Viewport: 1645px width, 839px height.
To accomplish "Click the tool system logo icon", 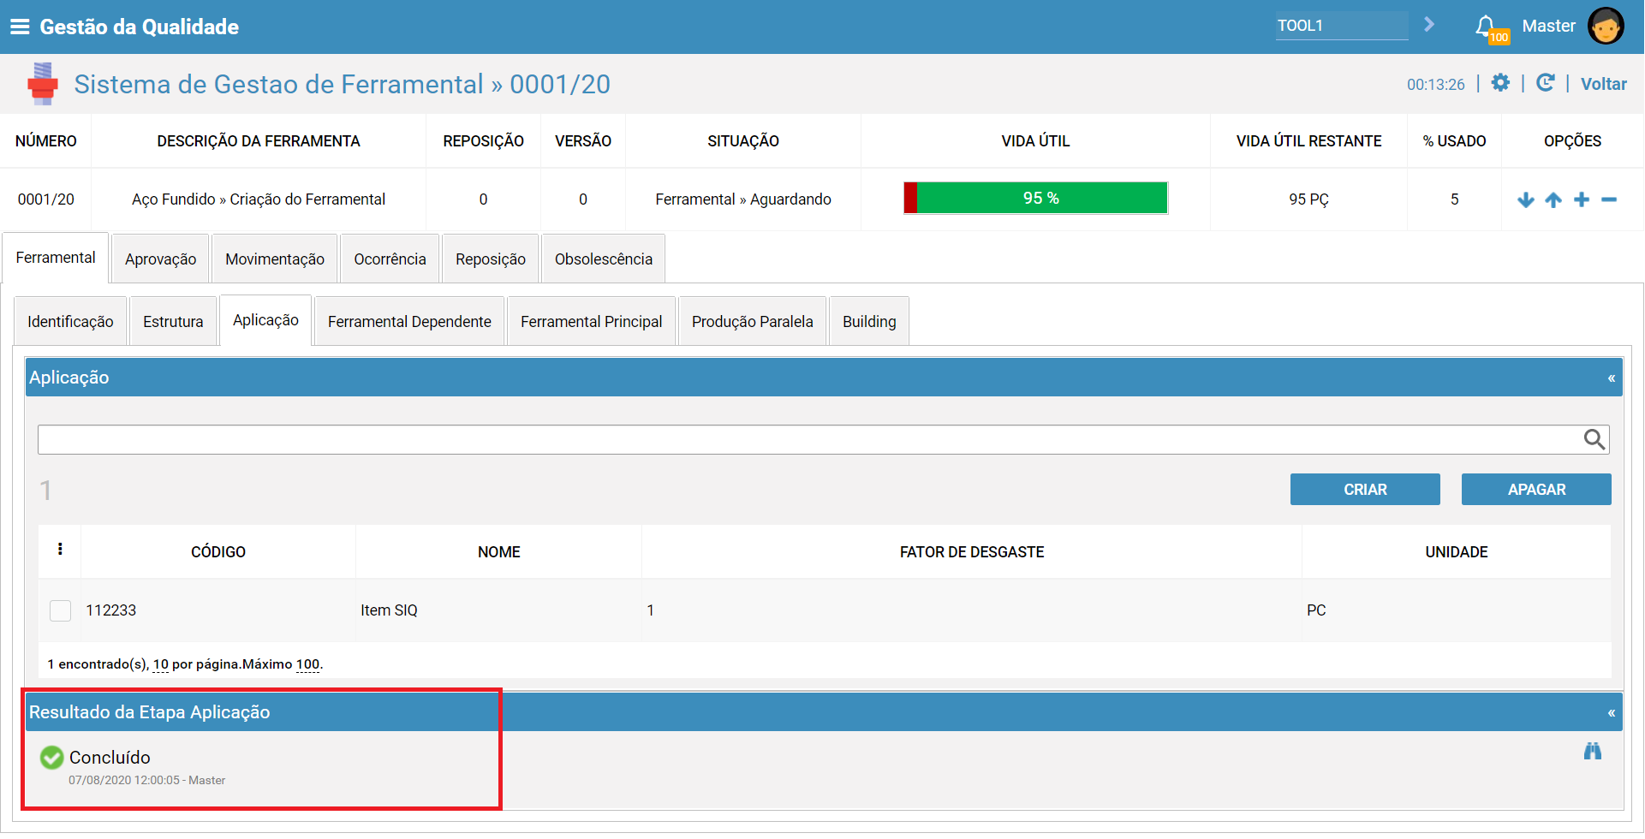I will point(42,84).
